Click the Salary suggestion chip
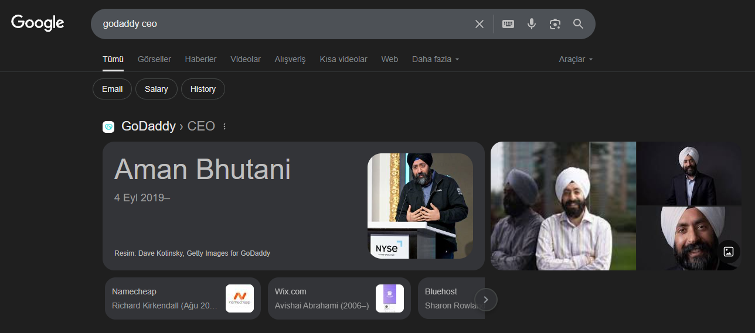Image resolution: width=755 pixels, height=333 pixels. 157,89
